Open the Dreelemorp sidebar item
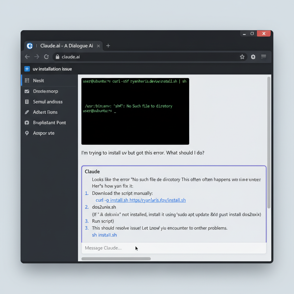294x294 pixels. [49, 91]
